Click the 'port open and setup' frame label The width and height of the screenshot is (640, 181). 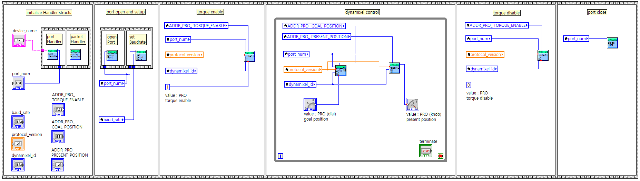(126, 12)
